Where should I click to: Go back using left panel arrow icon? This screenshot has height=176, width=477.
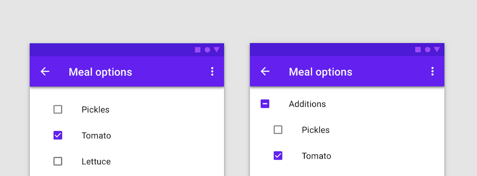pos(45,72)
